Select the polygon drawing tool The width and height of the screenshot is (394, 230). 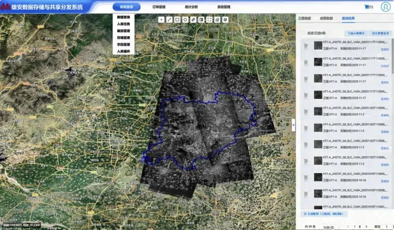185,20
